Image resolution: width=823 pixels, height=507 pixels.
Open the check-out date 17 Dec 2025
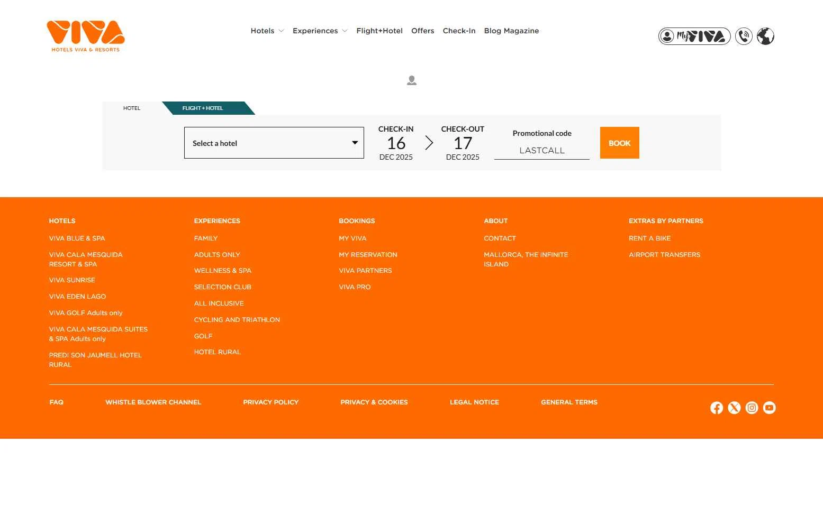coord(463,143)
